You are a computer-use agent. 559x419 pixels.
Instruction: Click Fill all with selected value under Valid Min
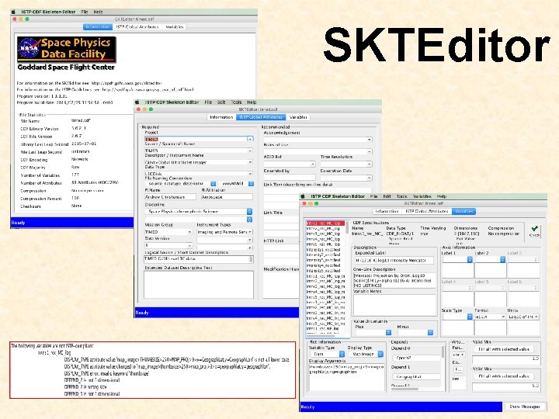tap(504, 349)
